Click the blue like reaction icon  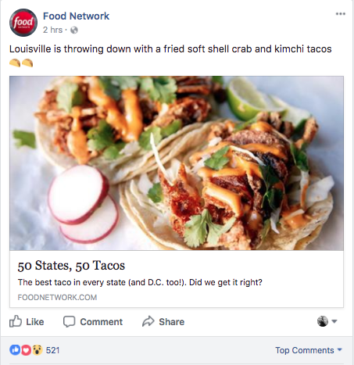(15, 350)
